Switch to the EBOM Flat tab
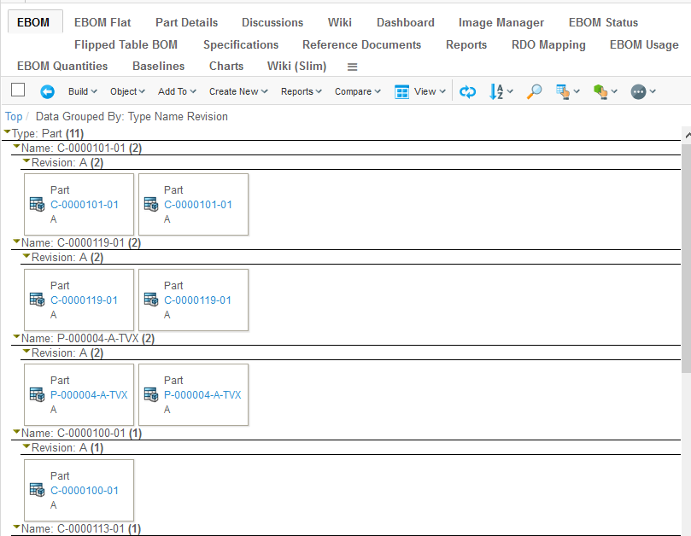Screen dimensions: 691x536 102,22
